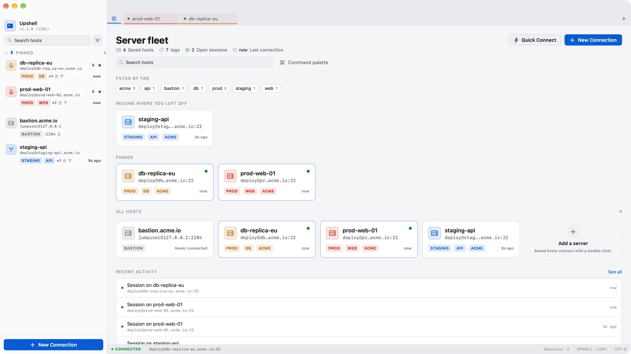Toggle the prod tag filter
631x354 pixels.
tap(219, 88)
